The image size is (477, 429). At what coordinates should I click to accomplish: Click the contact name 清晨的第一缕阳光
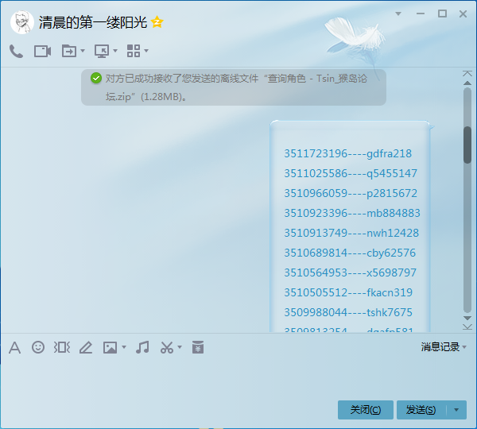coord(93,22)
